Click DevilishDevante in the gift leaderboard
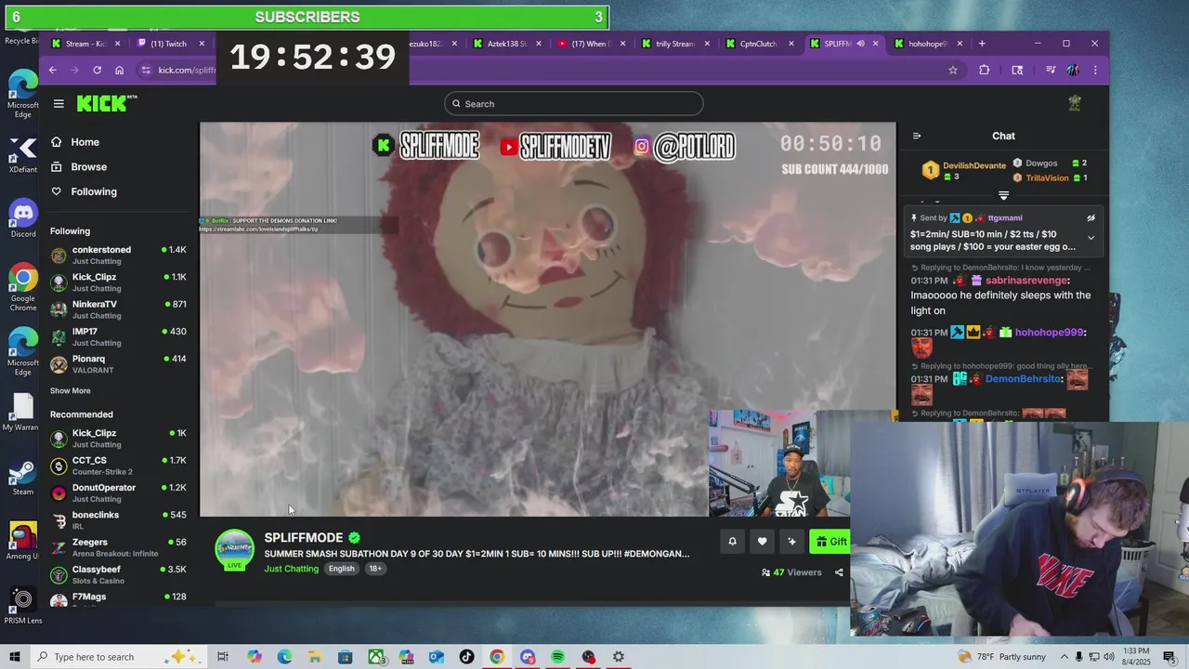 (x=974, y=165)
